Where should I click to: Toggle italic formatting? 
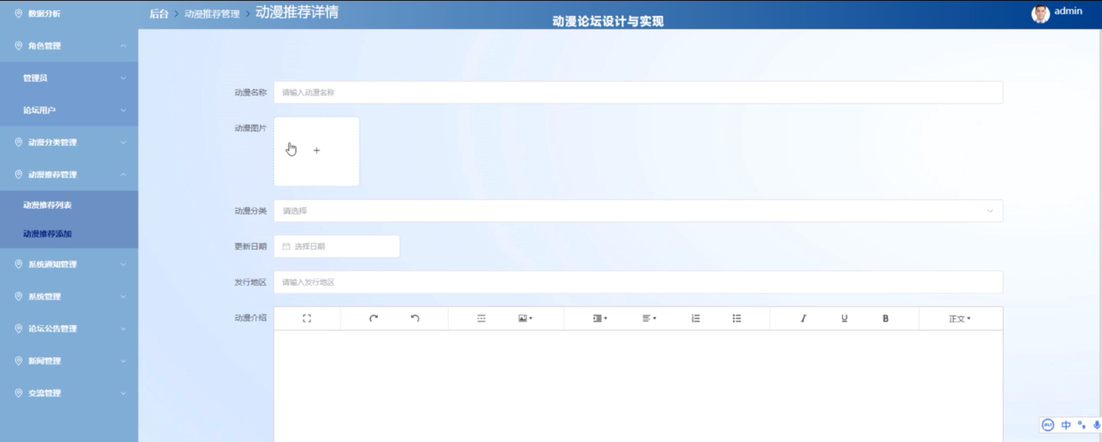pos(803,319)
